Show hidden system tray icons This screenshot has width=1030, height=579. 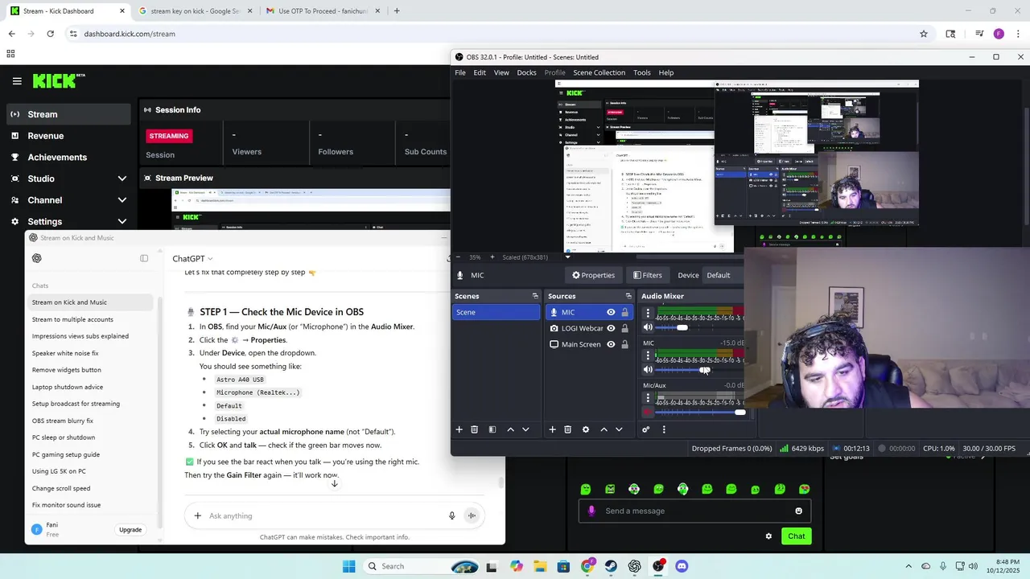point(908,566)
